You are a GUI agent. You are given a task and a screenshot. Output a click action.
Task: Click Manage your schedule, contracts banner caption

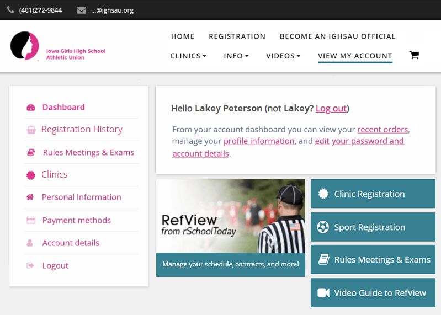pos(231,264)
